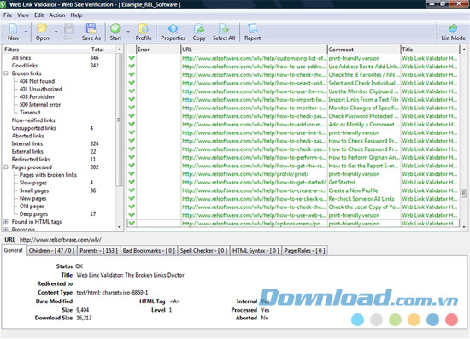Screen dimensions: 470x339
Task: Open the Edit menu
Action: pos(38,15)
